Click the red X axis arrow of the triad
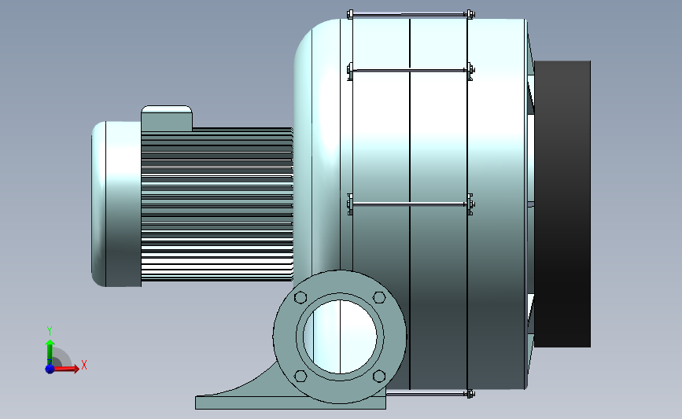Image resolution: width=682 pixels, height=419 pixels. (66, 369)
